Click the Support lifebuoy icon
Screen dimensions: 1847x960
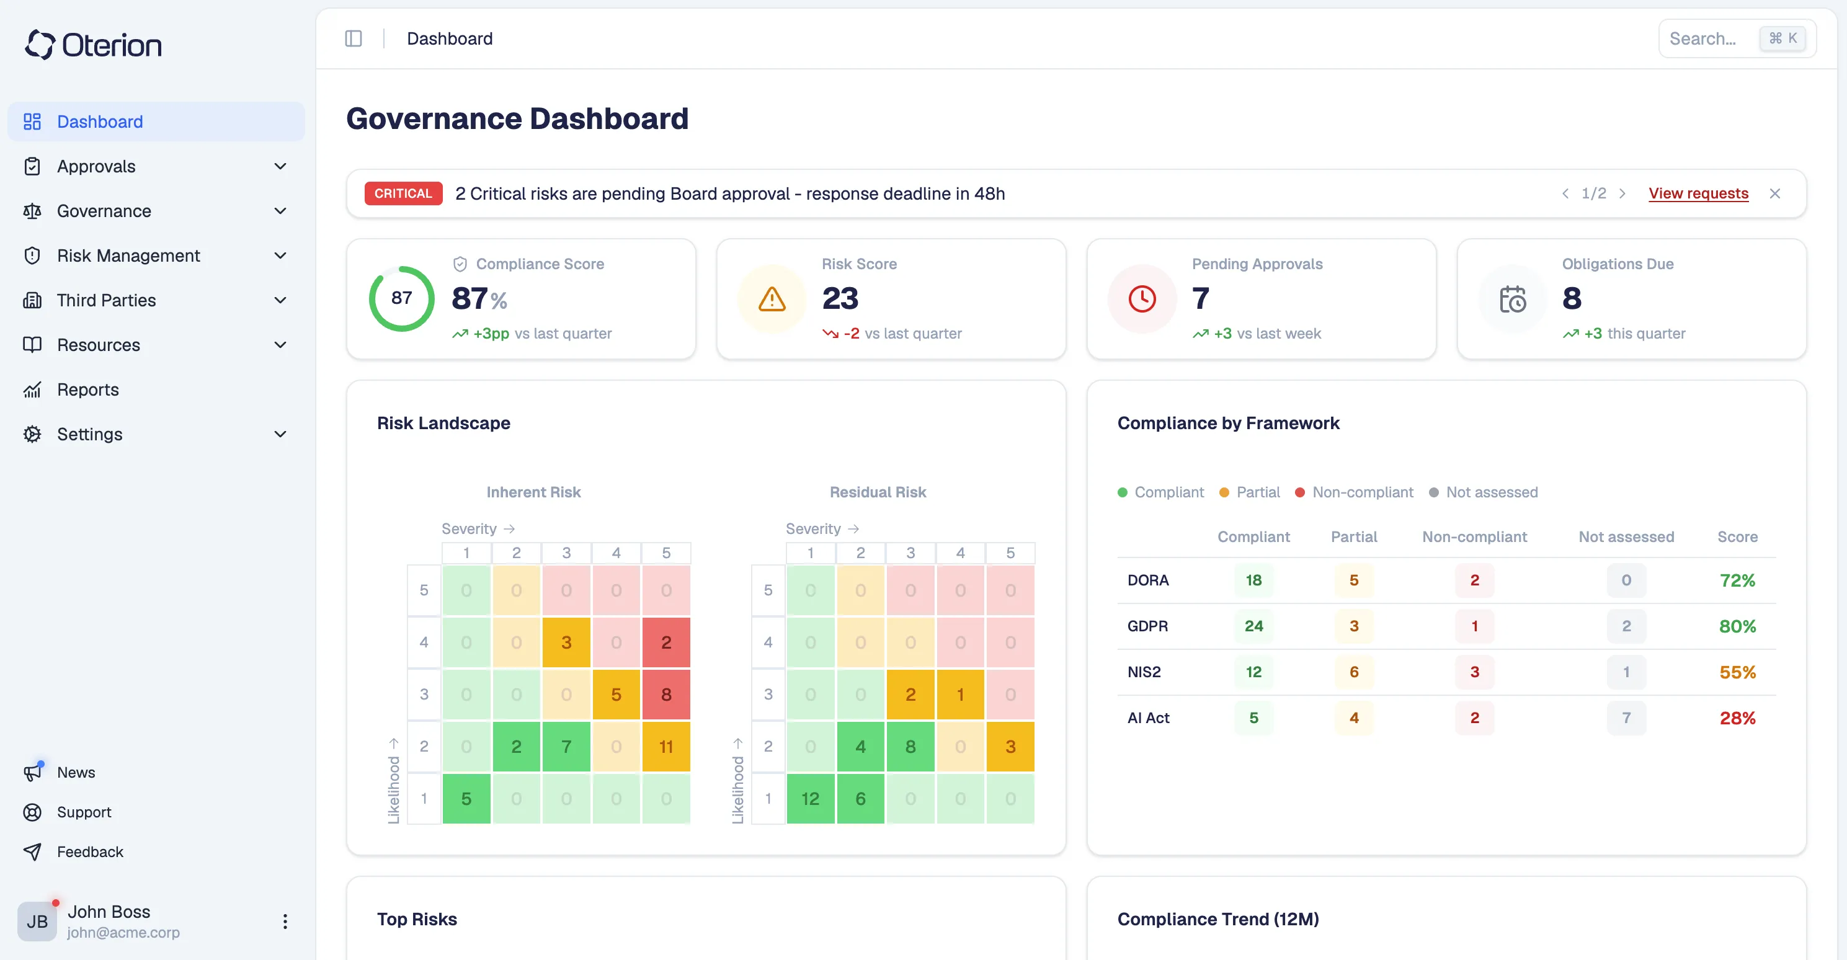32,812
